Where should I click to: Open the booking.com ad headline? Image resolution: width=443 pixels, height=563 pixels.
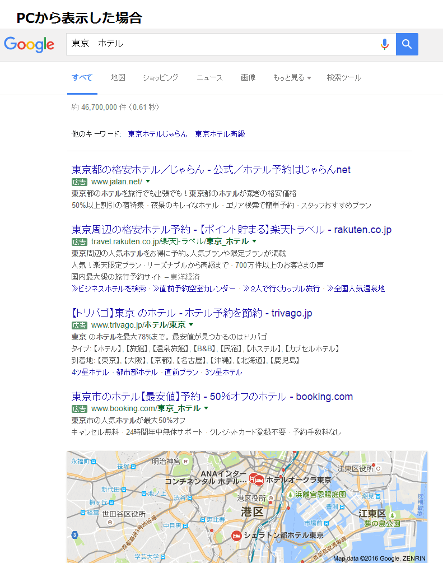(212, 397)
